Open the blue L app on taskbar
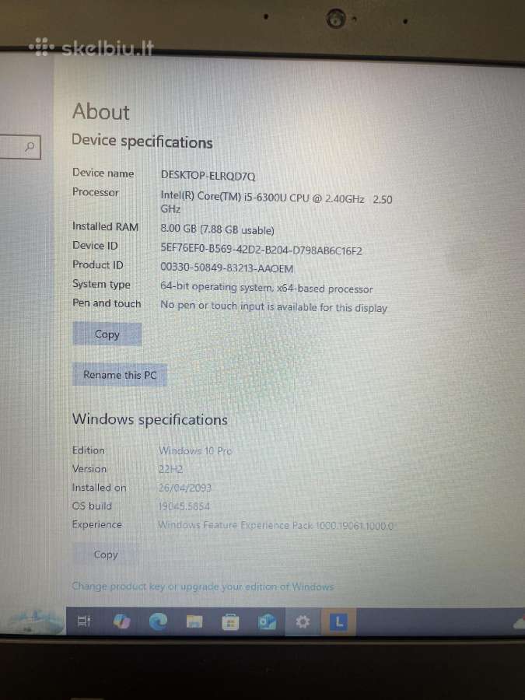 (339, 621)
